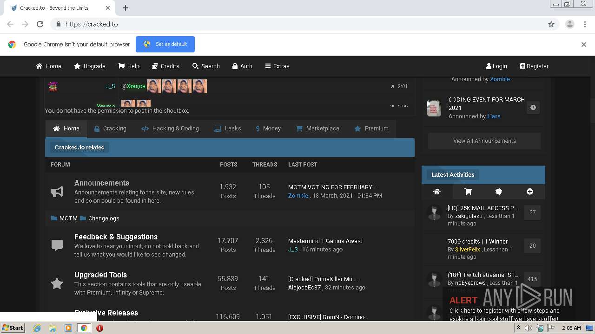The height and width of the screenshot is (334, 595).
Task: Open the MOTM subforum
Action: pos(68,218)
